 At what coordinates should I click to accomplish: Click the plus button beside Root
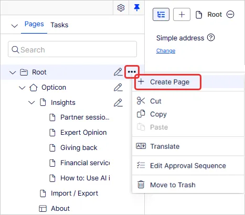coord(182,14)
